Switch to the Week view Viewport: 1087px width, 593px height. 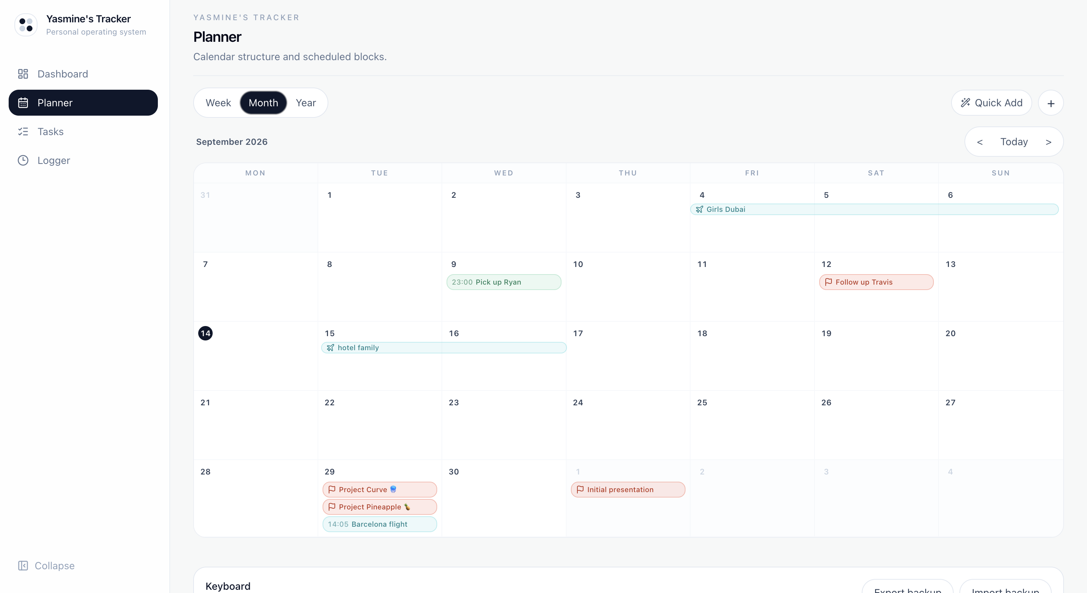(218, 102)
